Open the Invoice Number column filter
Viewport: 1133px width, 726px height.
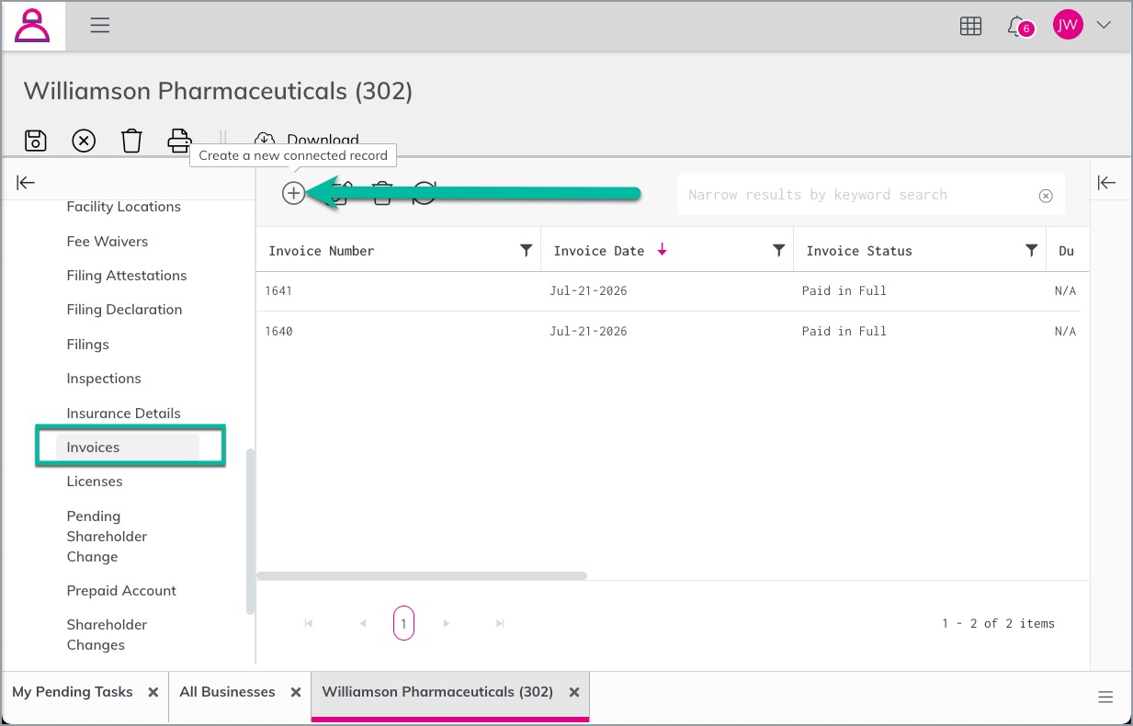coord(527,250)
